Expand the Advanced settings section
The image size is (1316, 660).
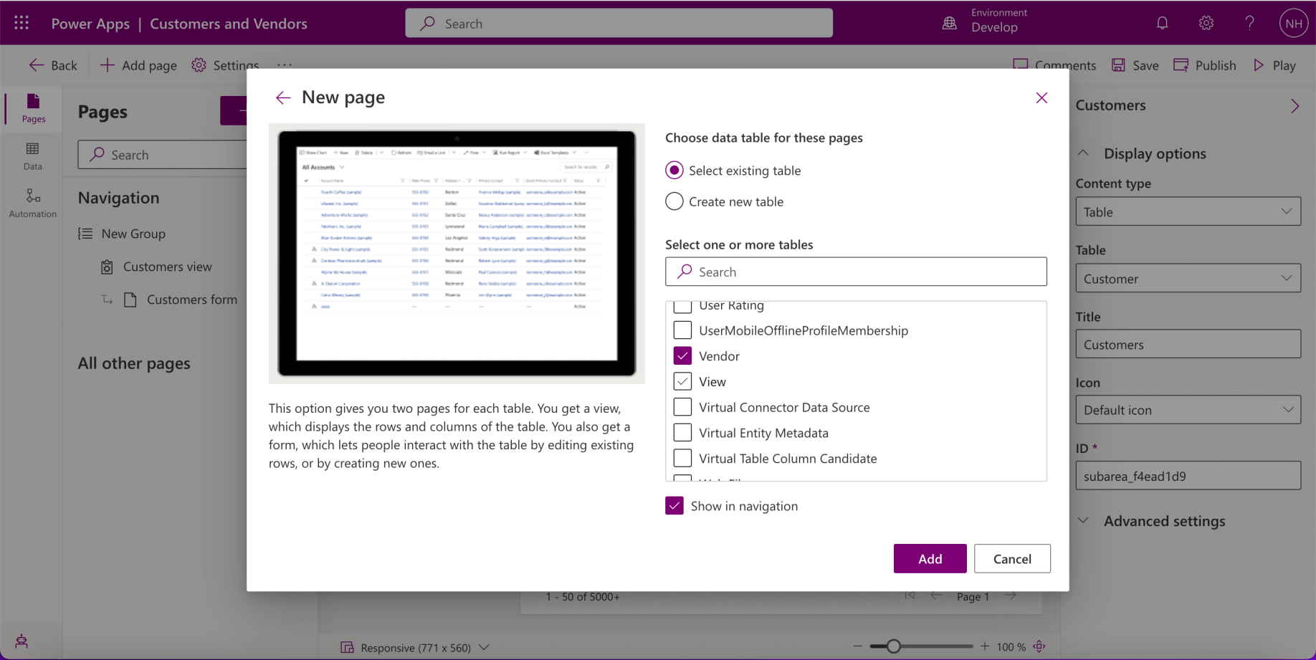1163,521
